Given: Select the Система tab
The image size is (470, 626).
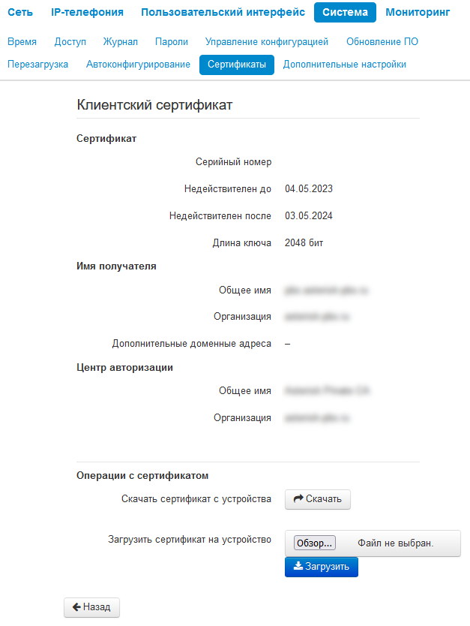Looking at the screenshot, I should coord(345,12).
